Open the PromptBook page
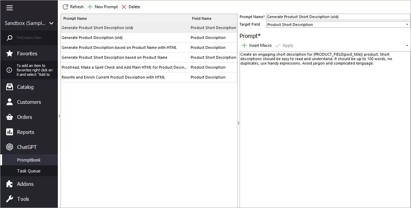Viewport: 411px width, 208px height. pos(29,160)
